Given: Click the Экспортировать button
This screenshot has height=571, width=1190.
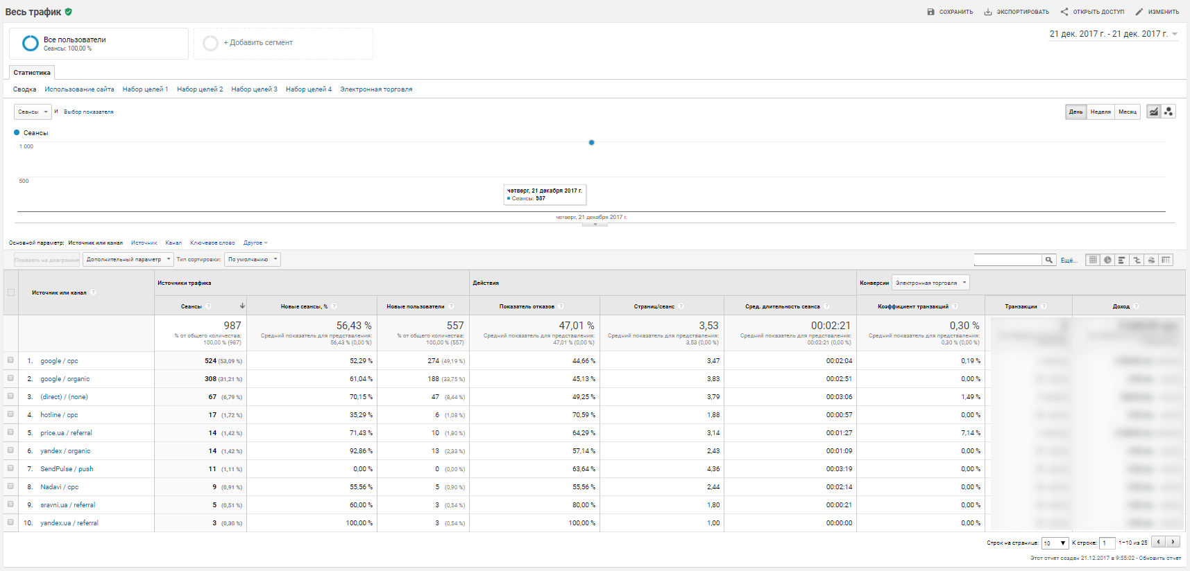Looking at the screenshot, I should pos(1017,12).
